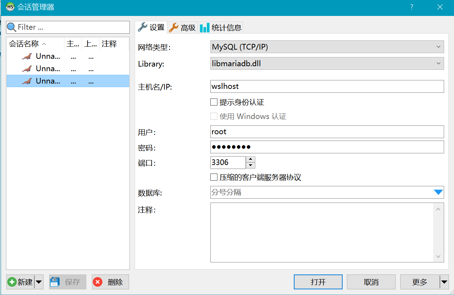Viewport: 454px width, 295px height.
Task: Open the Library dropdown showing libmariadb.dll
Action: click(439, 63)
